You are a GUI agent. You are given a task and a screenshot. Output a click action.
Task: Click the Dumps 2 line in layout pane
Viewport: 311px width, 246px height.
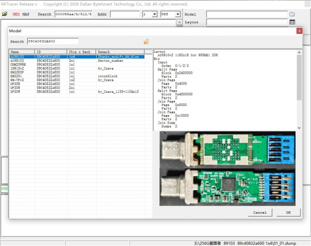coord(169,126)
